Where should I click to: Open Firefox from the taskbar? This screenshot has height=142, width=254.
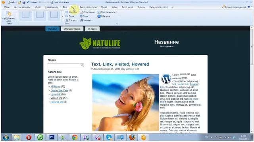coord(132,137)
